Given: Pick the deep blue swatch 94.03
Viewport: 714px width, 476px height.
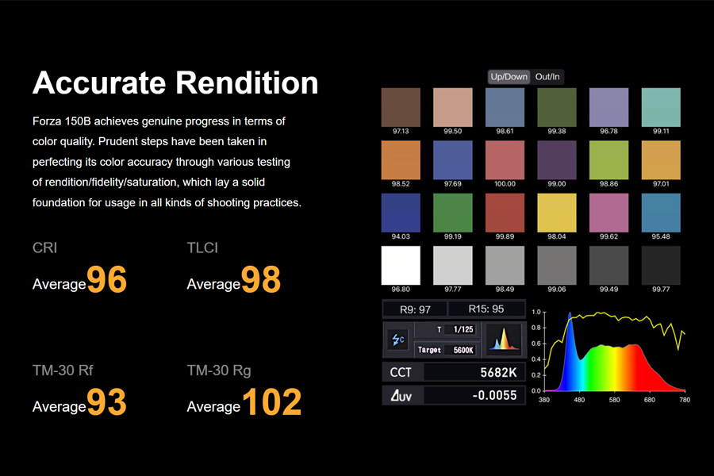Looking at the screenshot, I should 401,213.
